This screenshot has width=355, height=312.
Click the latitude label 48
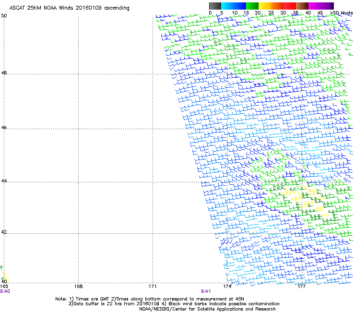pyautogui.click(x=4, y=73)
